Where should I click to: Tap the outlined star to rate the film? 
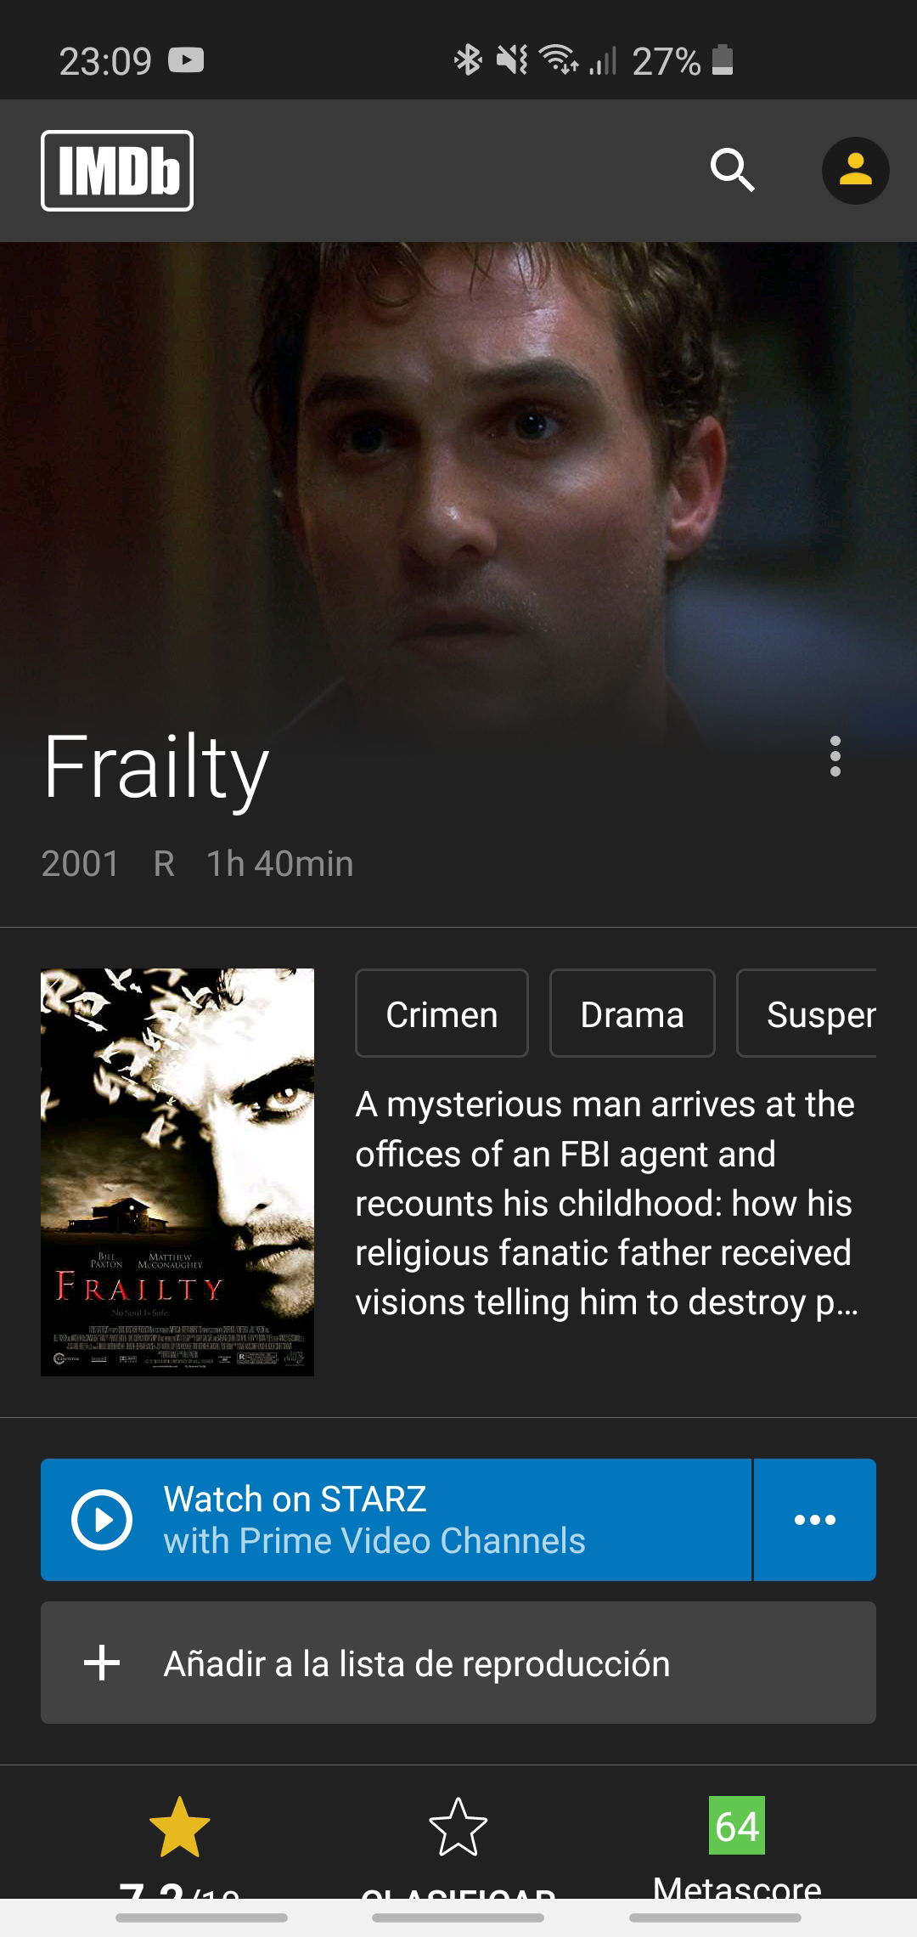pos(458,1827)
